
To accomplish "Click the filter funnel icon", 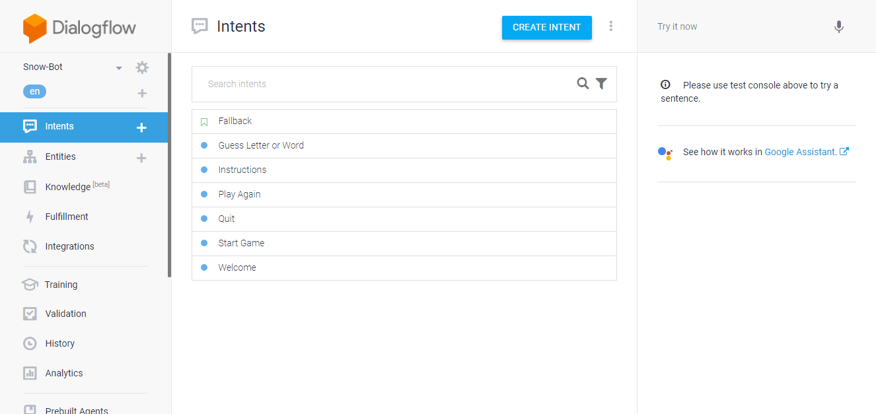I will point(601,84).
